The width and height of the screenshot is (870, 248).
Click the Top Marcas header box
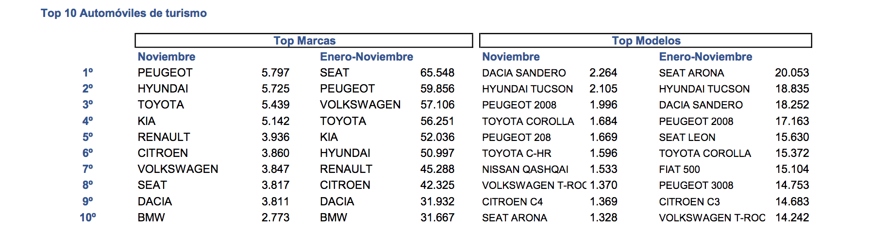point(304,41)
